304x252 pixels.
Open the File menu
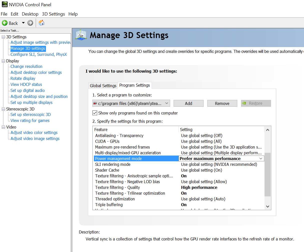point(4,14)
